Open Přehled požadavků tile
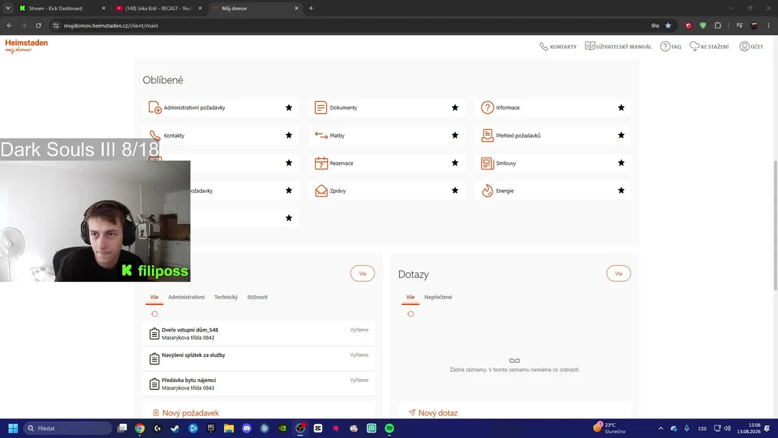778x438 pixels. [x=553, y=136]
